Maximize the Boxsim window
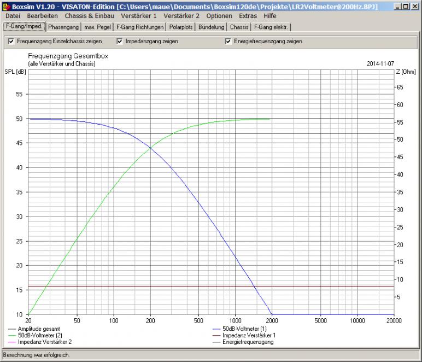Viewport: 422px width, 362px height. click(x=407, y=6)
